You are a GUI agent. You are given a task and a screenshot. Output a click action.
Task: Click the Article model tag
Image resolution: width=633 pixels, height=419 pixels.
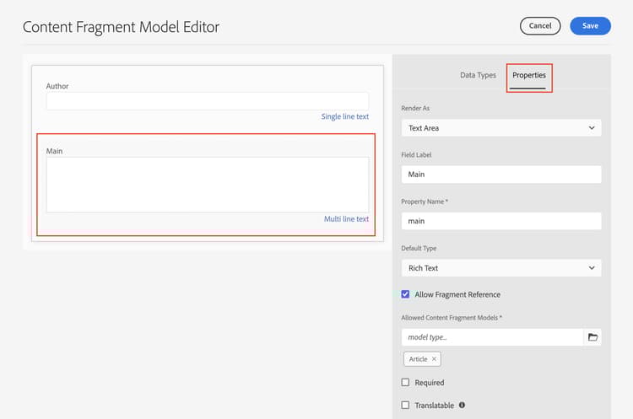click(419, 359)
